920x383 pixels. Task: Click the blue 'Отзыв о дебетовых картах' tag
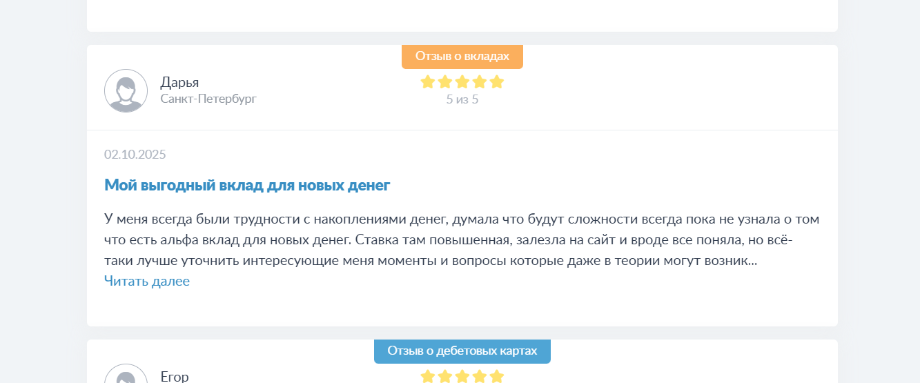(x=462, y=351)
